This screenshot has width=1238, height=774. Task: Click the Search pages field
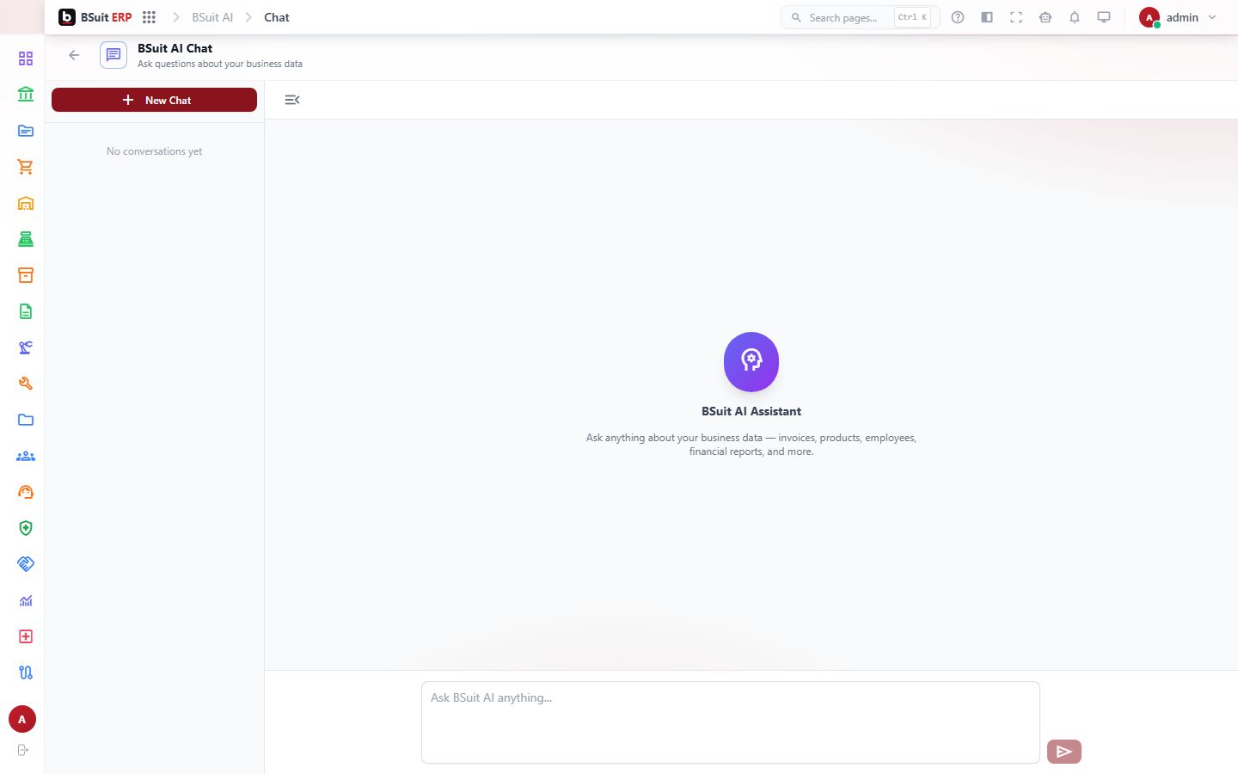pos(860,17)
